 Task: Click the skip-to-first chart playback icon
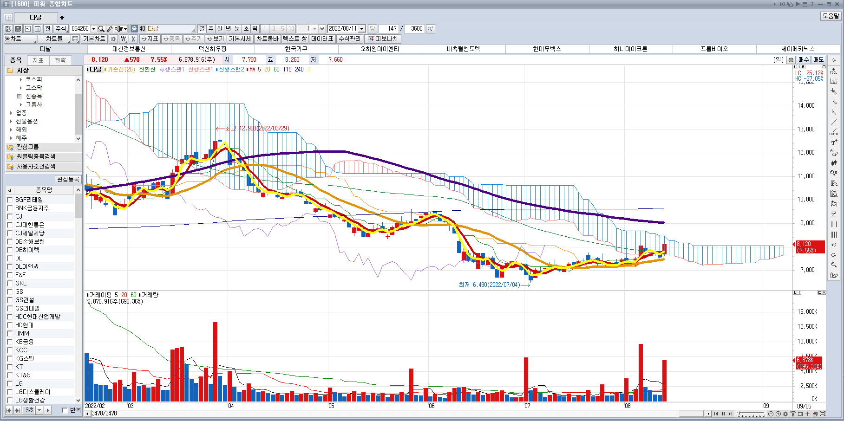coord(716,414)
